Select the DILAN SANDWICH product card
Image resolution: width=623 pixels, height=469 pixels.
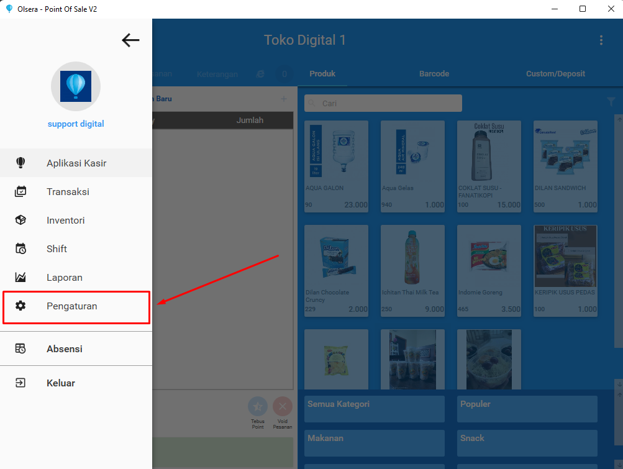coord(565,166)
